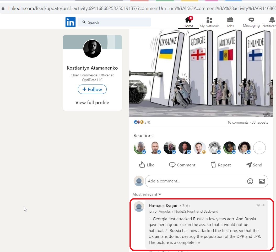Open the My Network tab
The height and width of the screenshot is (252, 276).
pos(209,22)
